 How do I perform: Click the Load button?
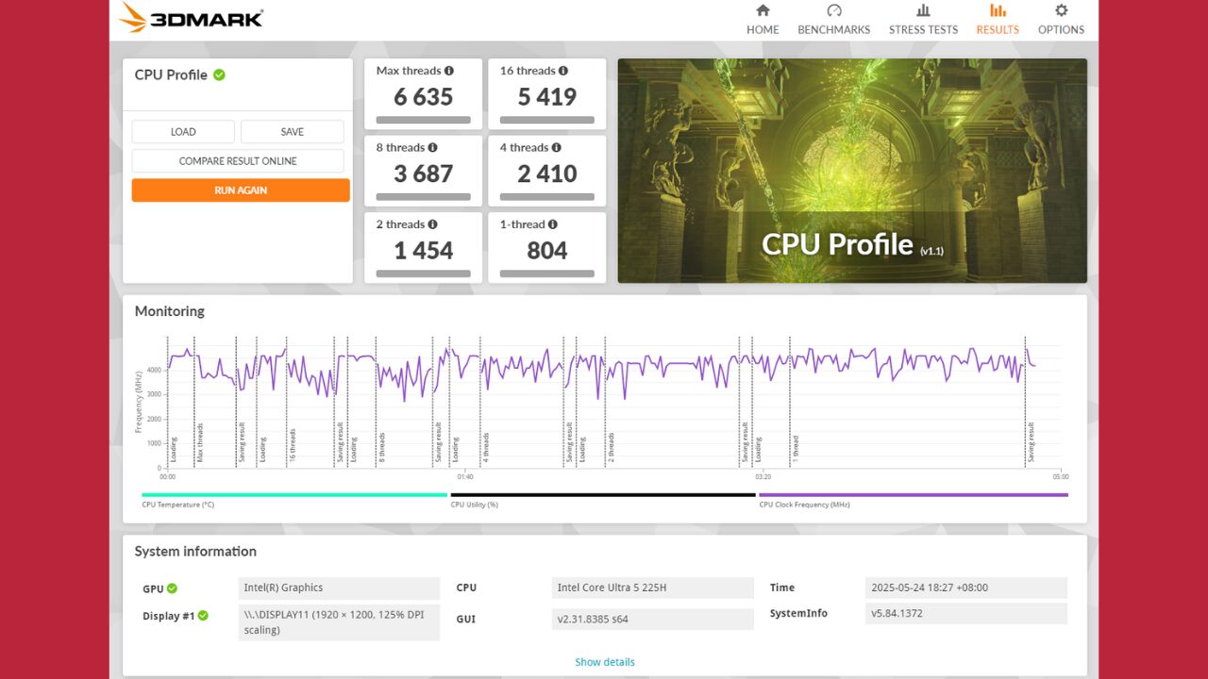[x=183, y=132]
